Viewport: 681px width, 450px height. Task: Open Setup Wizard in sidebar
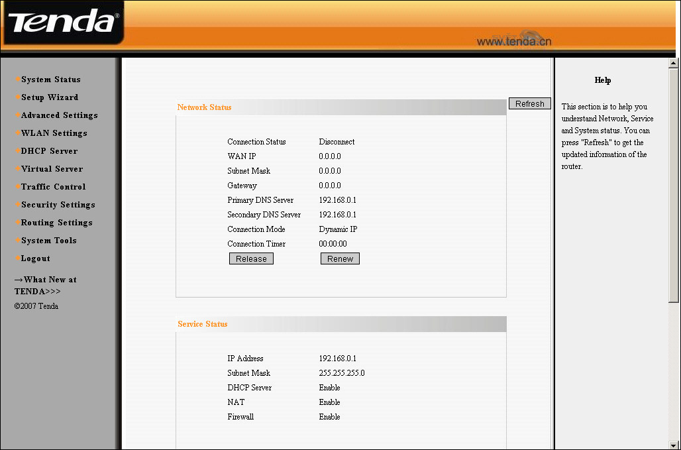(50, 97)
